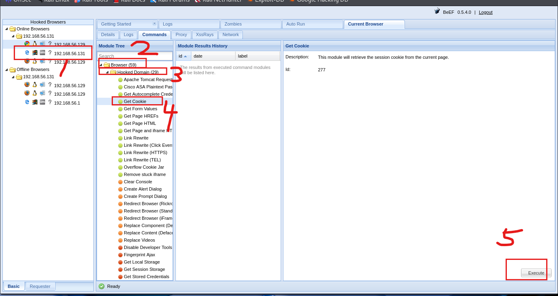Image resolution: width=558 pixels, height=296 pixels.
Task: Click the Offline Browsers folder icon
Action: click(13, 69)
